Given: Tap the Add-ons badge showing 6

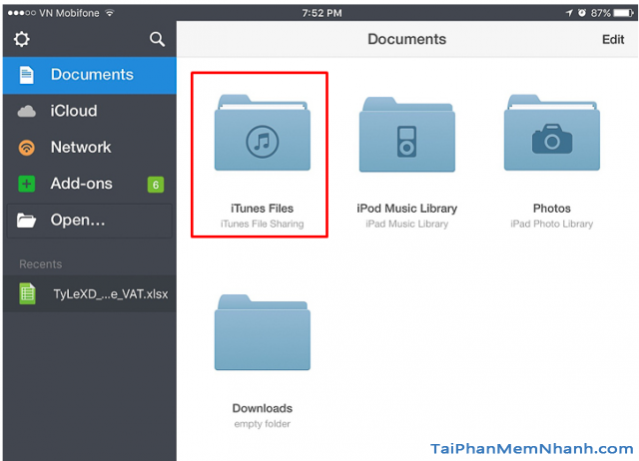Looking at the screenshot, I should pyautogui.click(x=156, y=185).
